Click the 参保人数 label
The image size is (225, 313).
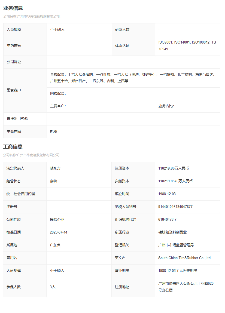(14, 287)
